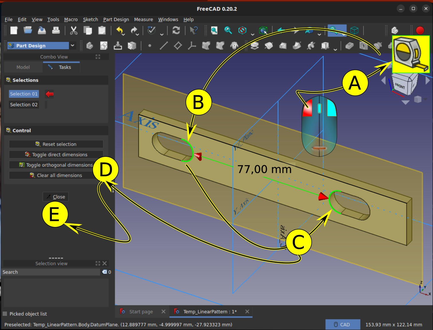Open the Edit menu
The width and height of the screenshot is (433, 330).
tap(22, 19)
